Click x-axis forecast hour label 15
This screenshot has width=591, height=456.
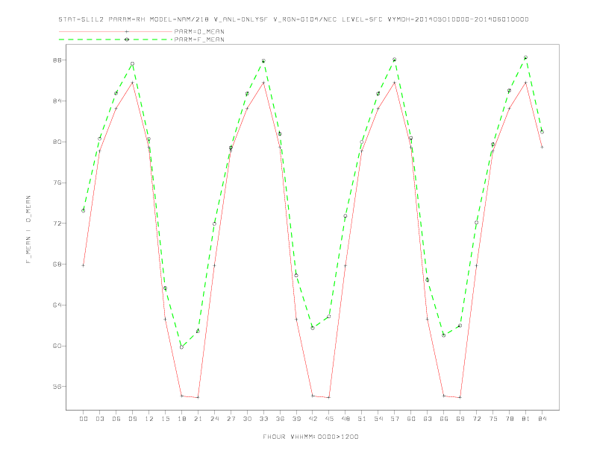pos(165,419)
